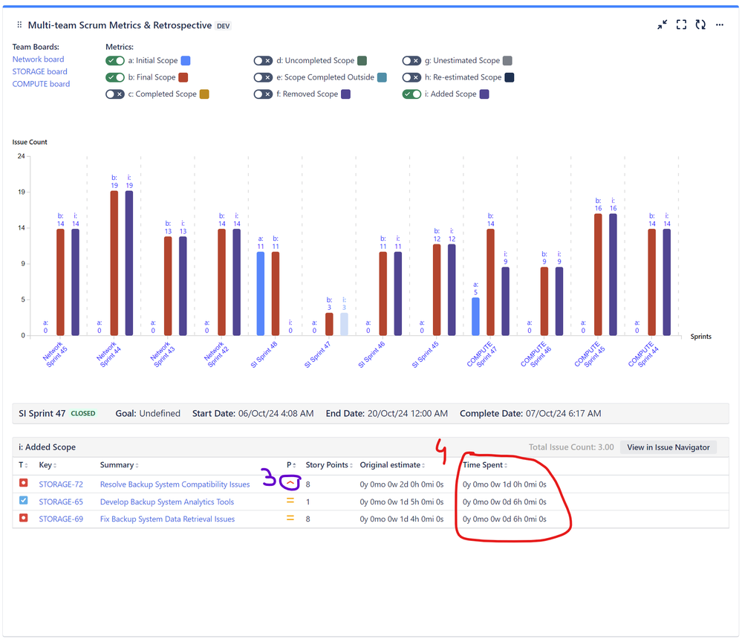Enable the d: Uncompleted Scope toggle
742x639 pixels.
(x=263, y=61)
